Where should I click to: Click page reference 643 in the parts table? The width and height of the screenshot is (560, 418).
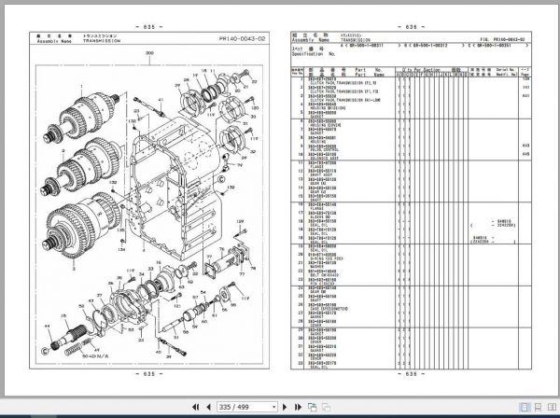(526, 146)
